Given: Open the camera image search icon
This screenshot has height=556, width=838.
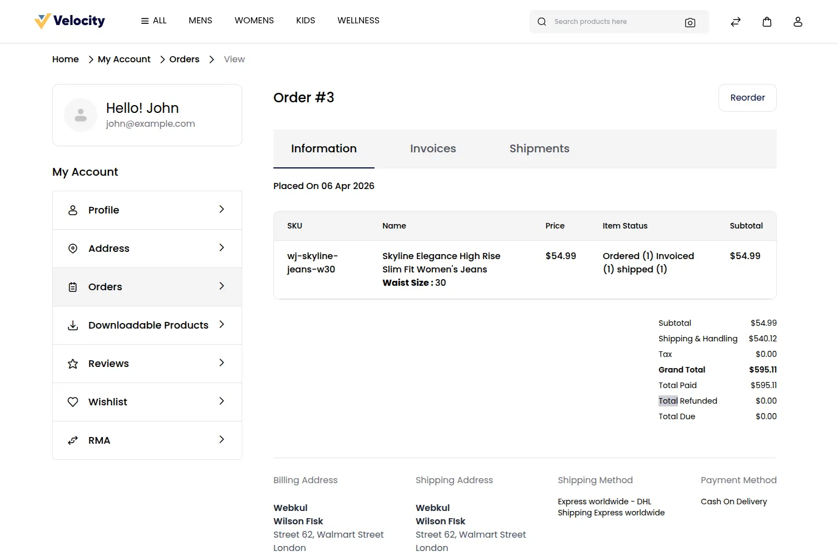Looking at the screenshot, I should pyautogui.click(x=690, y=23).
